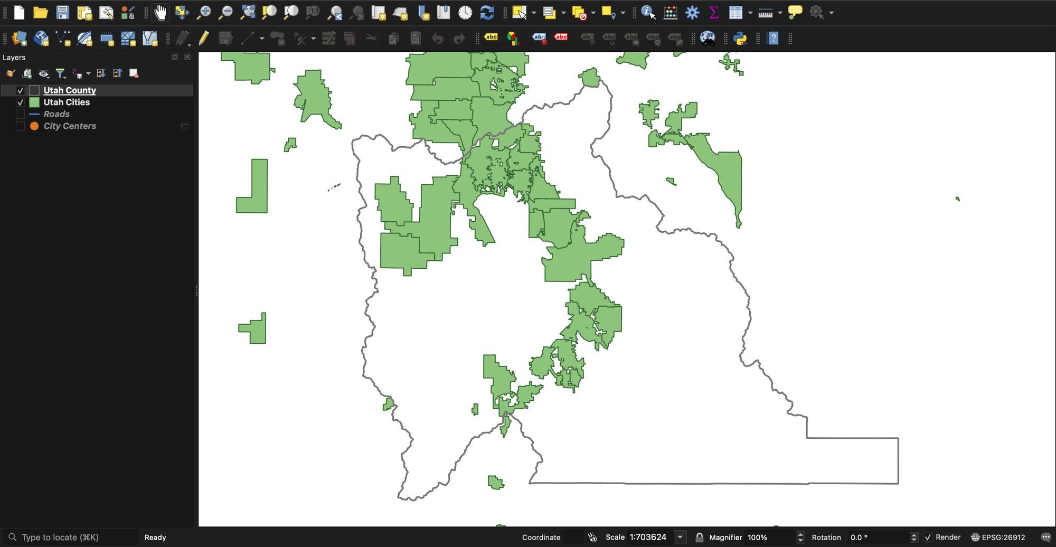Image resolution: width=1056 pixels, height=547 pixels.
Task: Open the Statistical Summary sigma icon
Action: click(x=714, y=12)
